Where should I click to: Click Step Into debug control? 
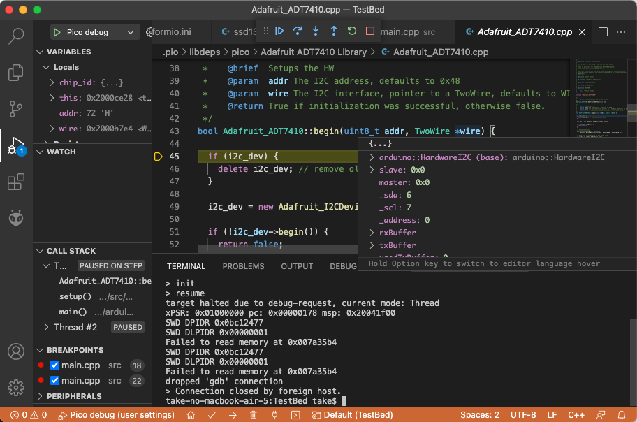[315, 31]
